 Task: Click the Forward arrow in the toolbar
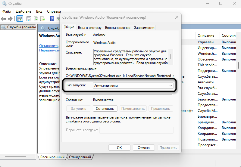coord(10,19)
